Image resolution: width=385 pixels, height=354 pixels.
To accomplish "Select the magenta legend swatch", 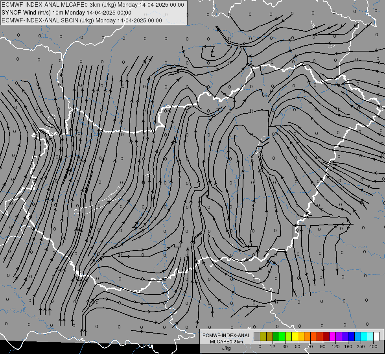I will point(333,336).
